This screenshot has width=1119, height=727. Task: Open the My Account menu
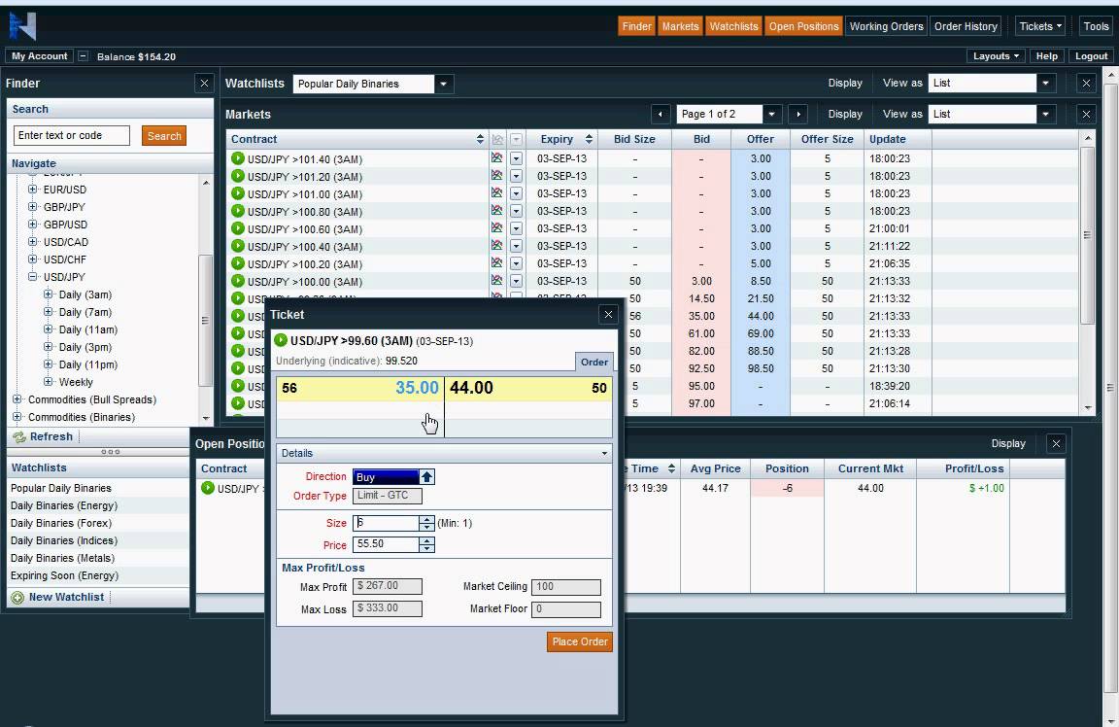click(x=39, y=55)
